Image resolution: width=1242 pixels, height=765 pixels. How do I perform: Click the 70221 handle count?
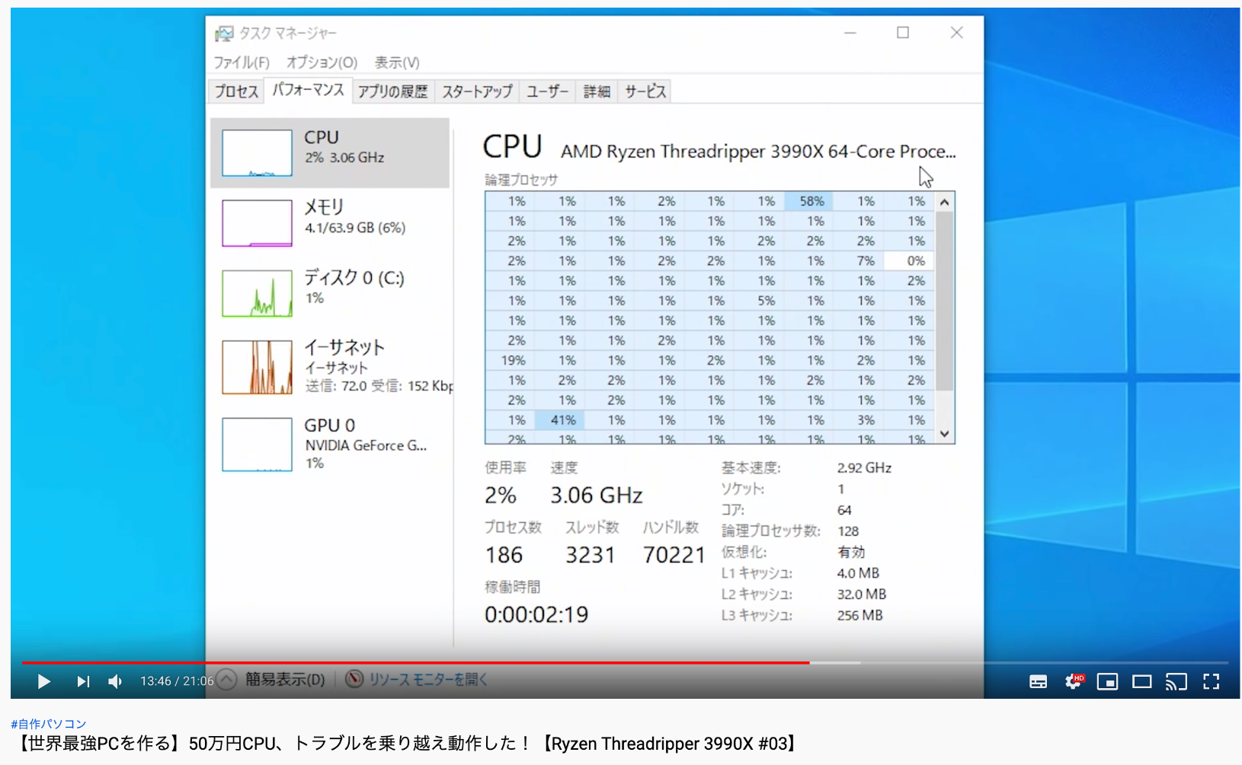pyautogui.click(x=674, y=555)
